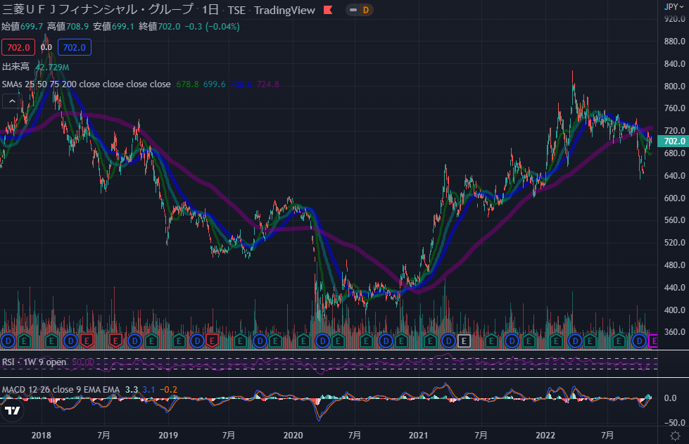Click the 360.0 price axis label
Image resolution: width=689 pixels, height=444 pixels.
coord(674,332)
